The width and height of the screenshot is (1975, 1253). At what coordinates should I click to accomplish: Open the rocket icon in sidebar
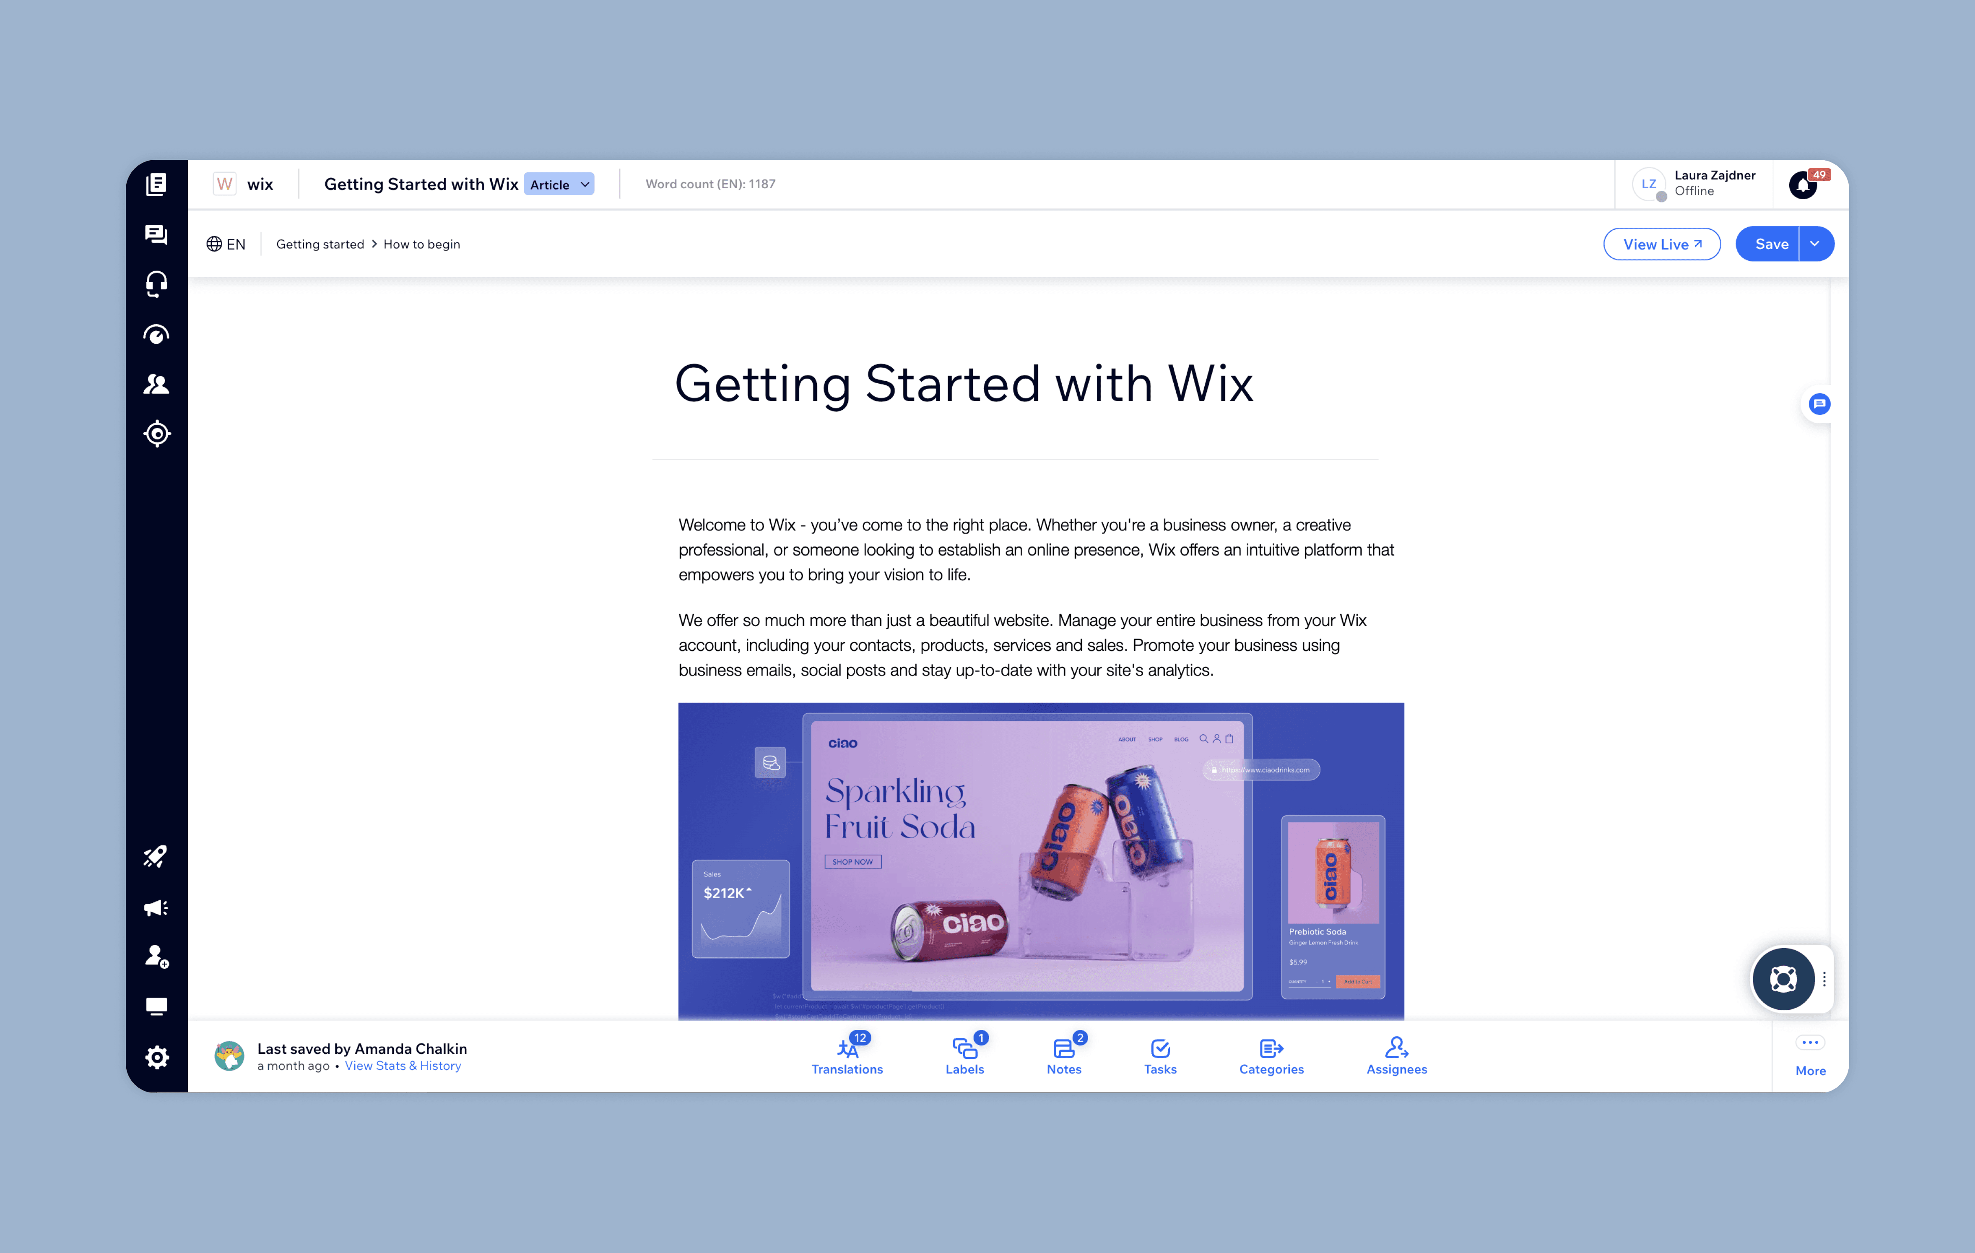pos(156,857)
